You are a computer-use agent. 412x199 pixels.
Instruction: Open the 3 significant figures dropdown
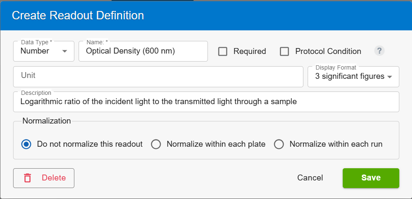[x=353, y=77]
